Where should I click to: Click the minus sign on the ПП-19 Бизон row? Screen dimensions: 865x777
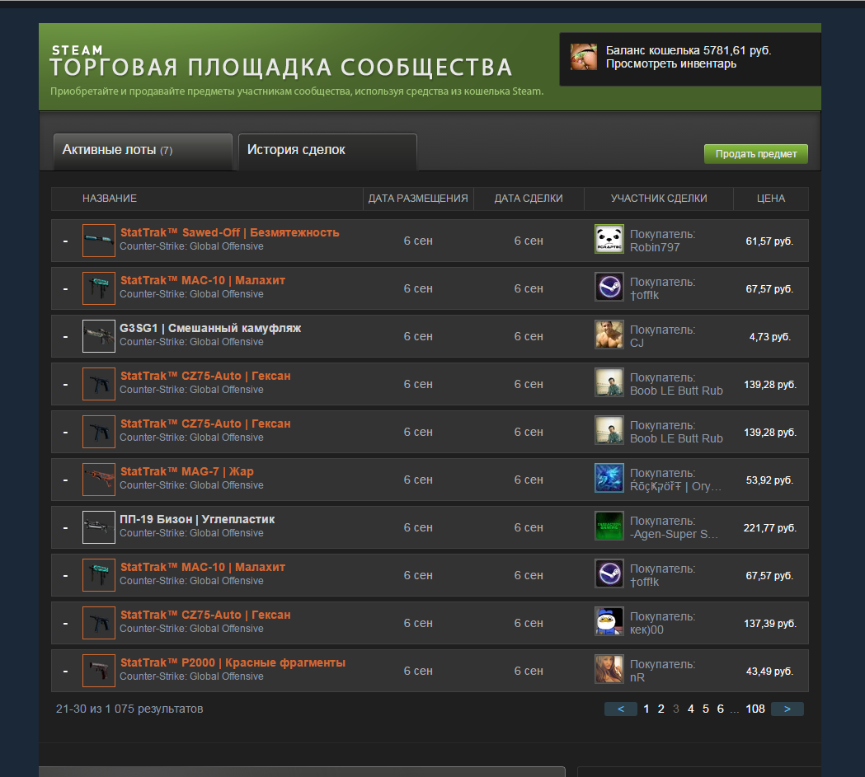(66, 528)
